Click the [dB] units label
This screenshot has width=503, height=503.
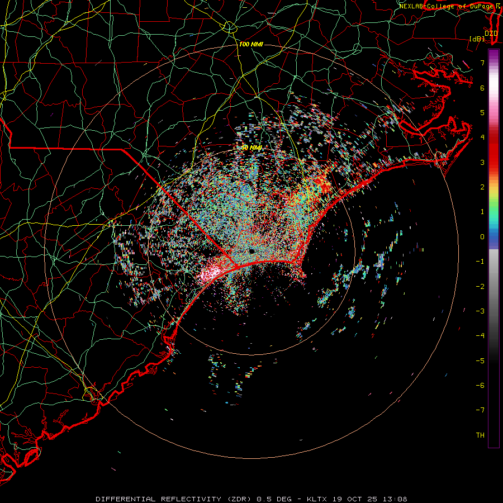[x=477, y=39]
